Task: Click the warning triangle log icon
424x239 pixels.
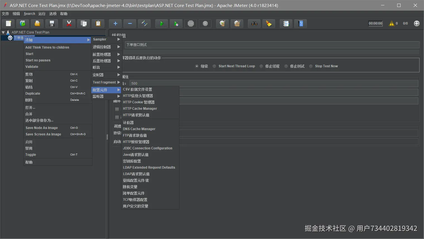Action: tap(392, 23)
